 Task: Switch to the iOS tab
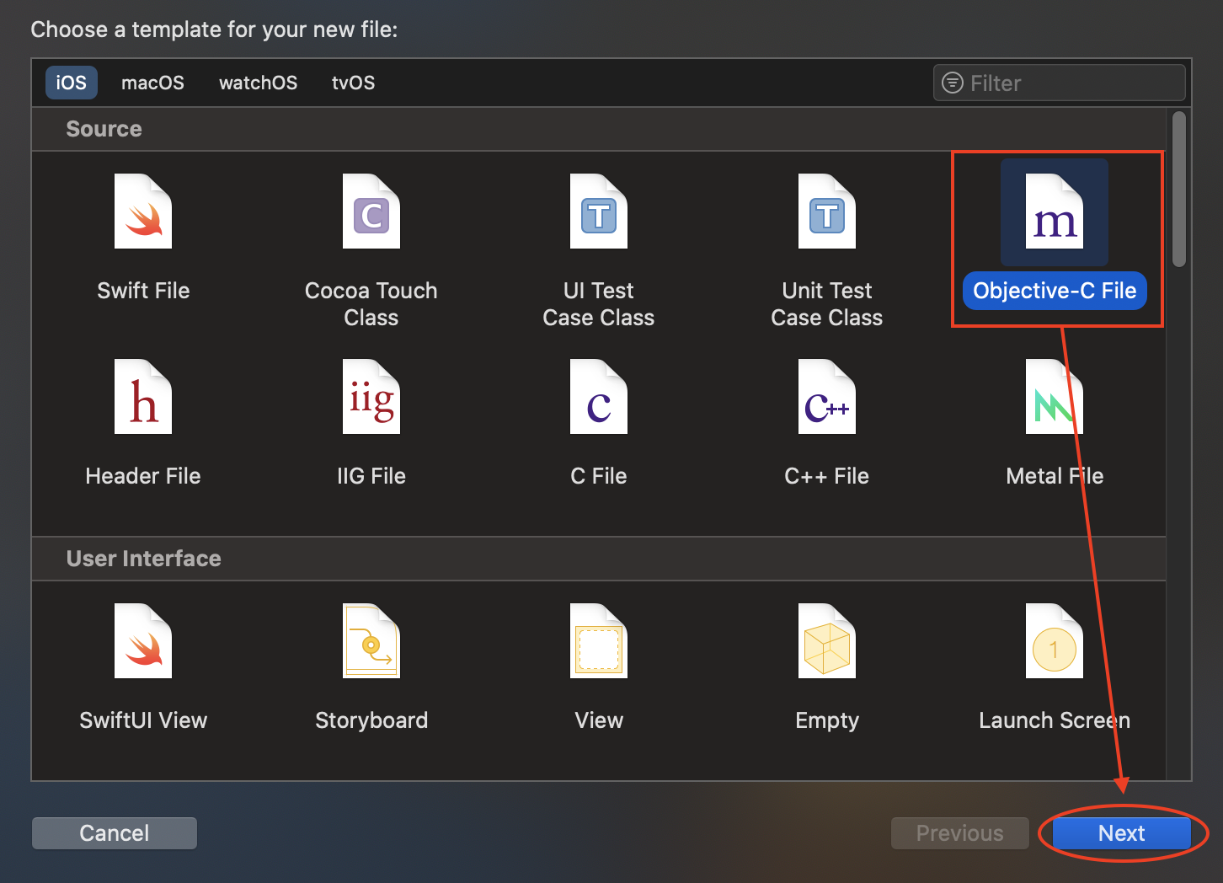(x=72, y=83)
